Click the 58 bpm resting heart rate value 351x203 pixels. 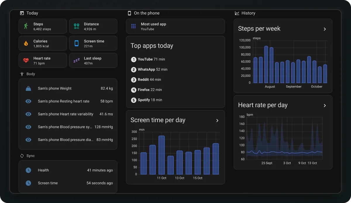[x=106, y=101]
